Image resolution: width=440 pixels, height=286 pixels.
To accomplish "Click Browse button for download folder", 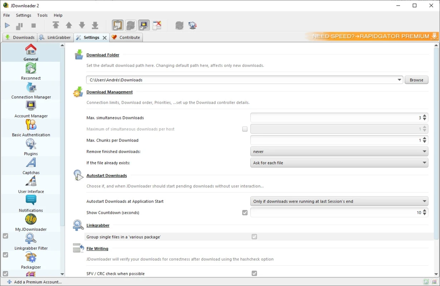I will point(416,80).
